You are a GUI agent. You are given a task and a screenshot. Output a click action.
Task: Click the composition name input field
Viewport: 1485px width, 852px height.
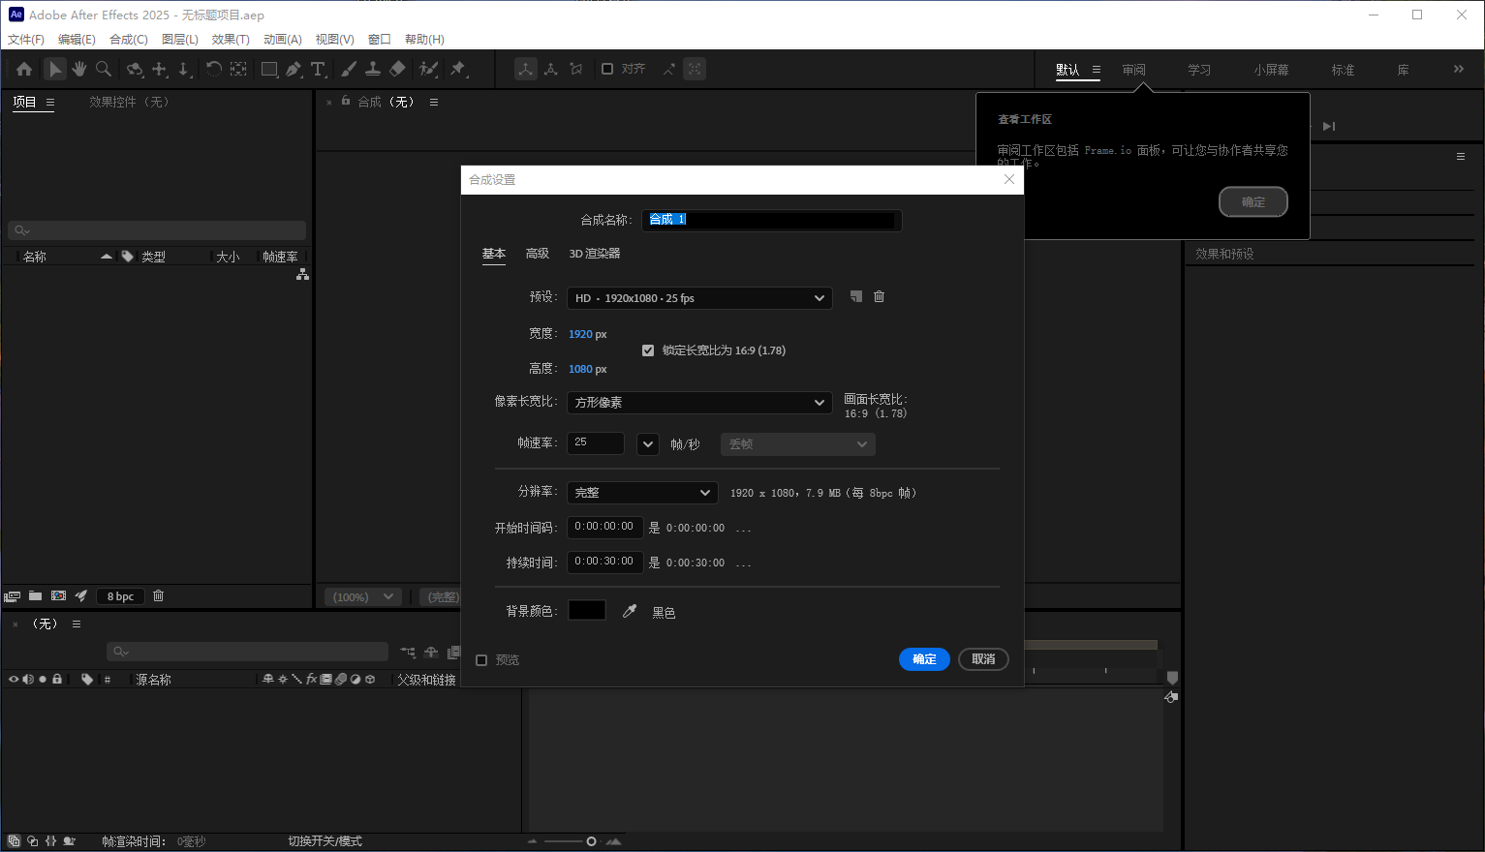[771, 220]
